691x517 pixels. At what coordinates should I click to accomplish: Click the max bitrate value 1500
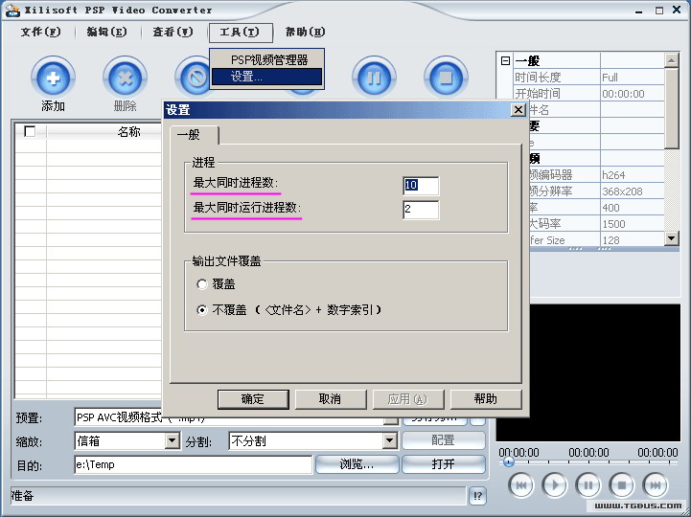pyautogui.click(x=632, y=224)
